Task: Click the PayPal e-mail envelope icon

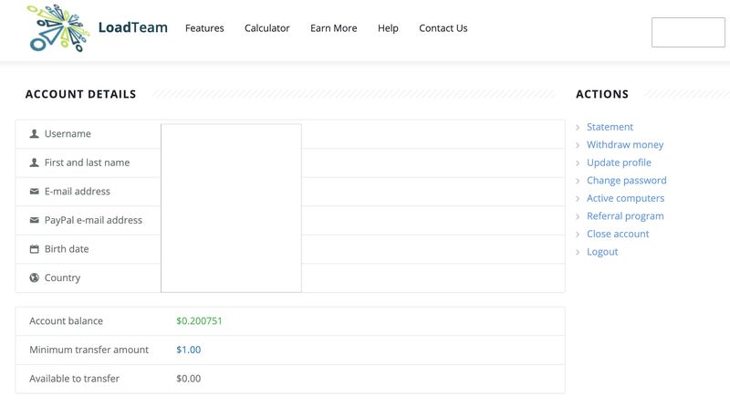Action: coord(35,220)
